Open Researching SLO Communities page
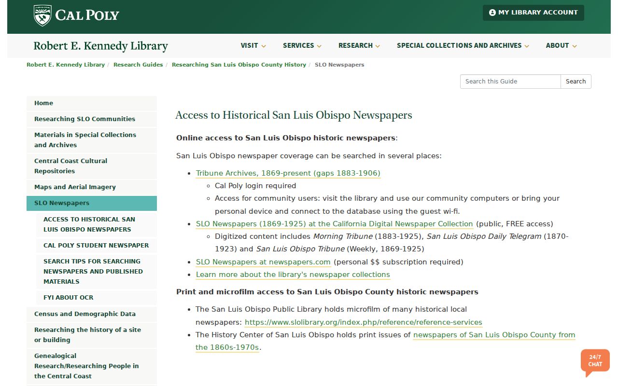The height and width of the screenshot is (386, 618). [92, 119]
